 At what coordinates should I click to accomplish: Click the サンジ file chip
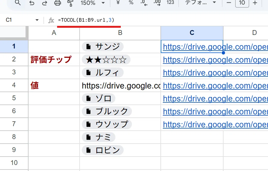click(x=102, y=47)
